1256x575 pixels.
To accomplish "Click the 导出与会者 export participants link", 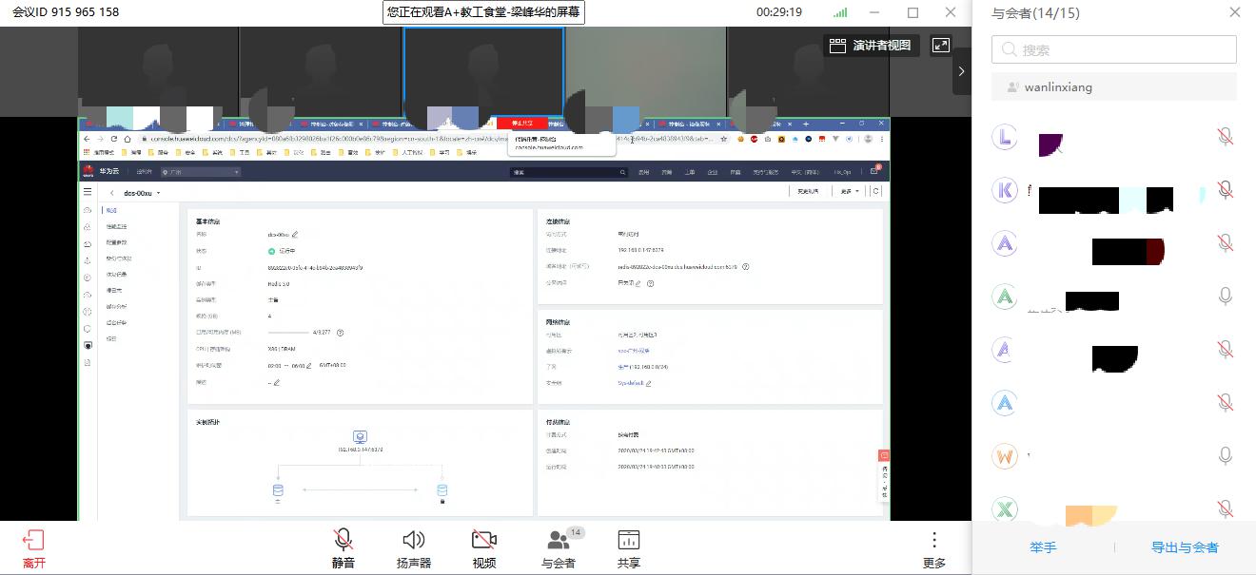I will pyautogui.click(x=1186, y=547).
